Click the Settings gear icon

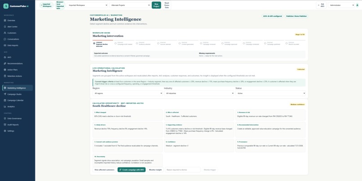point(5,131)
